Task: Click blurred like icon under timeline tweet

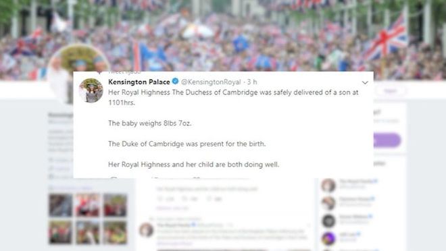Action: pos(209,199)
